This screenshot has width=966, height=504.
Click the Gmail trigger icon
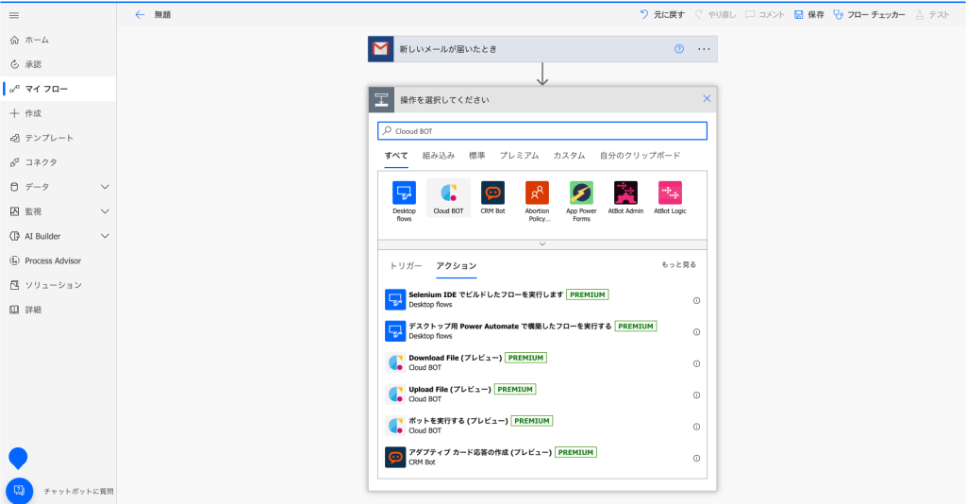click(x=381, y=49)
